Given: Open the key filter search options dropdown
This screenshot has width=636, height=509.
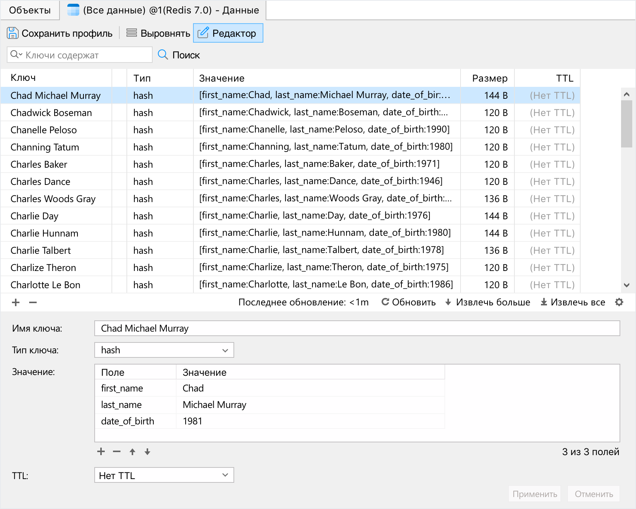Looking at the screenshot, I should pos(16,55).
